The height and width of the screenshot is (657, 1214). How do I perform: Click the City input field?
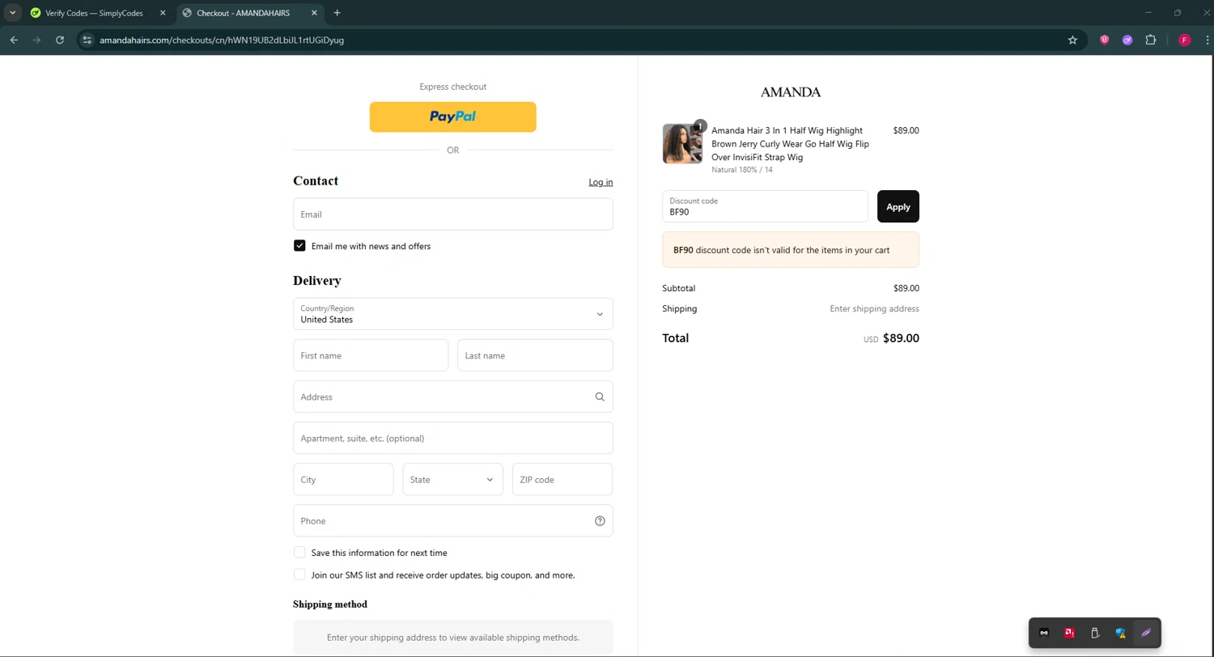tap(343, 480)
